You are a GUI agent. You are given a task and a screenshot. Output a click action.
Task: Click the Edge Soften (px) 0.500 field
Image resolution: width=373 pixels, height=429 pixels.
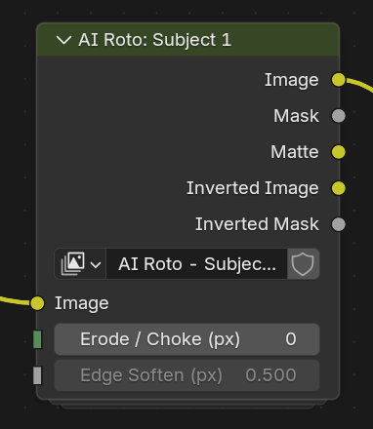(x=186, y=375)
